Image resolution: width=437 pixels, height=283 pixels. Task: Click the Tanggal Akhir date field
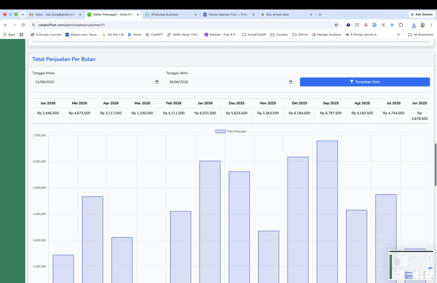tap(231, 82)
